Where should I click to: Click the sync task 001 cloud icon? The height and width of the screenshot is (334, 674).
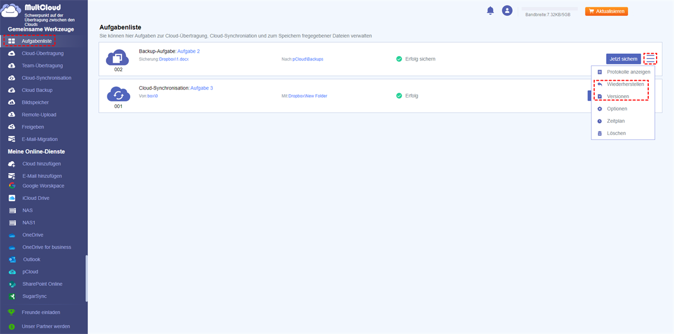click(x=118, y=94)
